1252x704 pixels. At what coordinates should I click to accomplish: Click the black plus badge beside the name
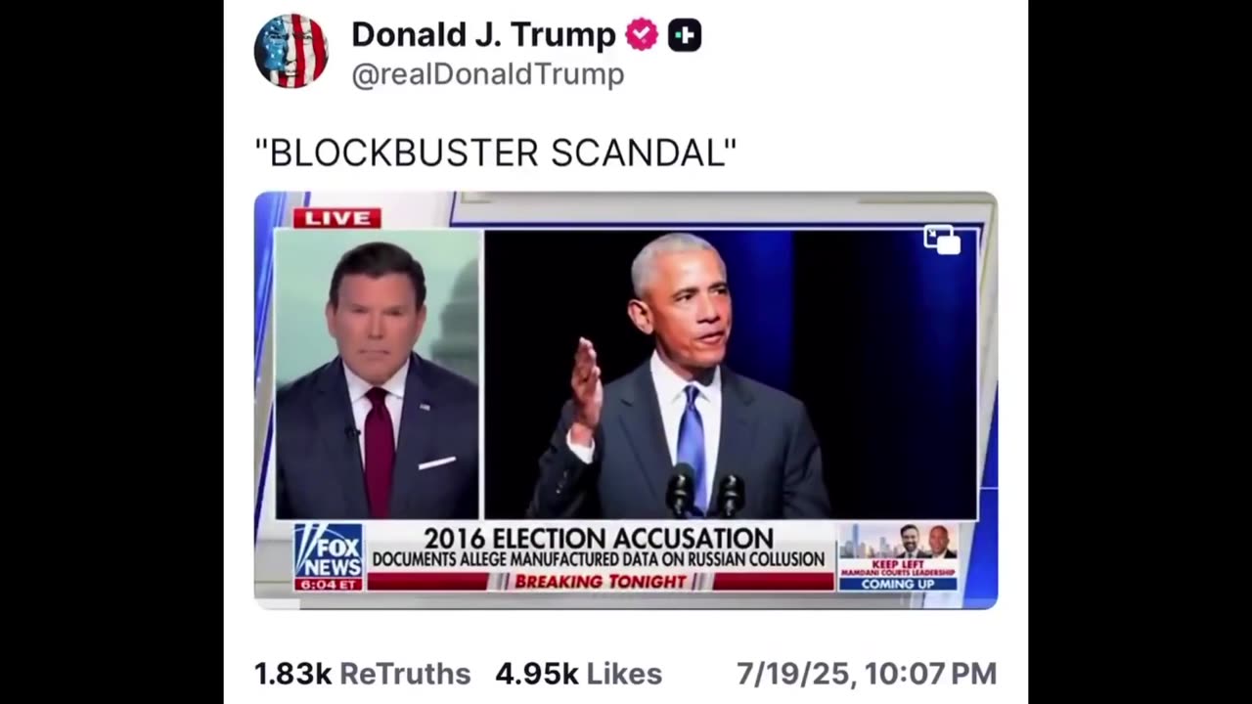coord(685,36)
